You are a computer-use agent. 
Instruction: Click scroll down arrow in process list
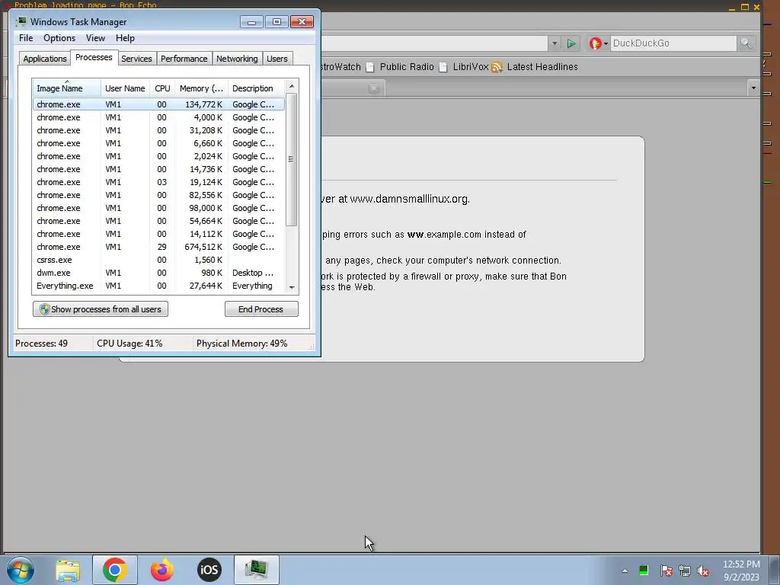(292, 287)
